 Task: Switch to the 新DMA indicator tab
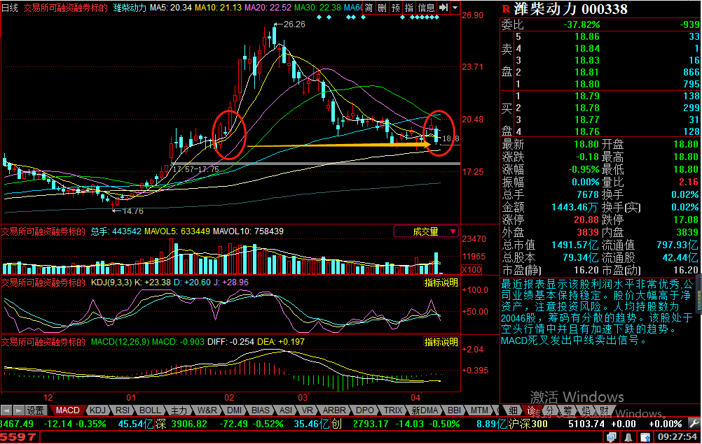tap(425, 410)
